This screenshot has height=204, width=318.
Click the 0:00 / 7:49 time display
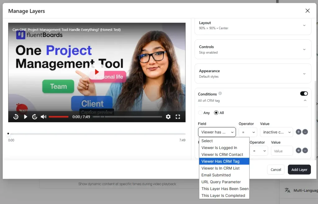81,117
